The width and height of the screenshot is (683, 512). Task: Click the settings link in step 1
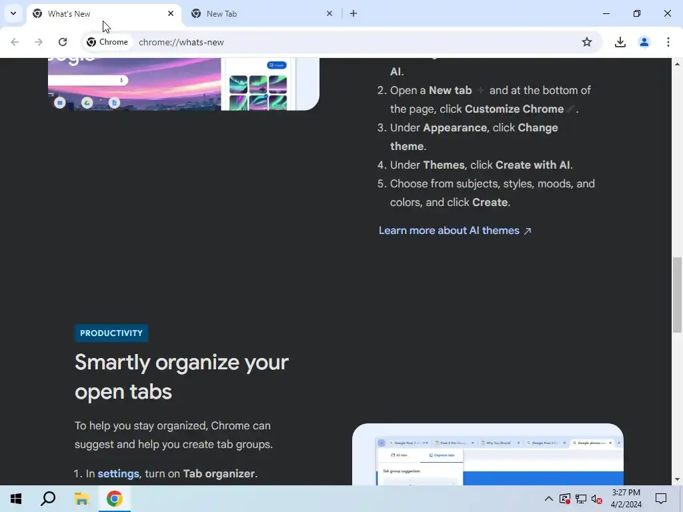[x=118, y=474]
